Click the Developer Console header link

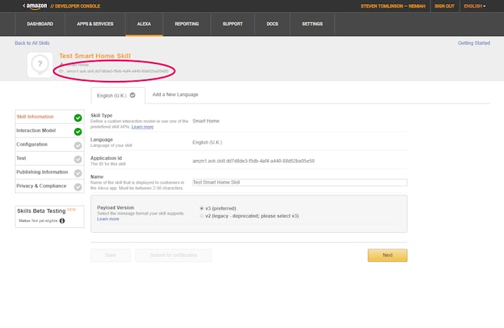tap(75, 6)
